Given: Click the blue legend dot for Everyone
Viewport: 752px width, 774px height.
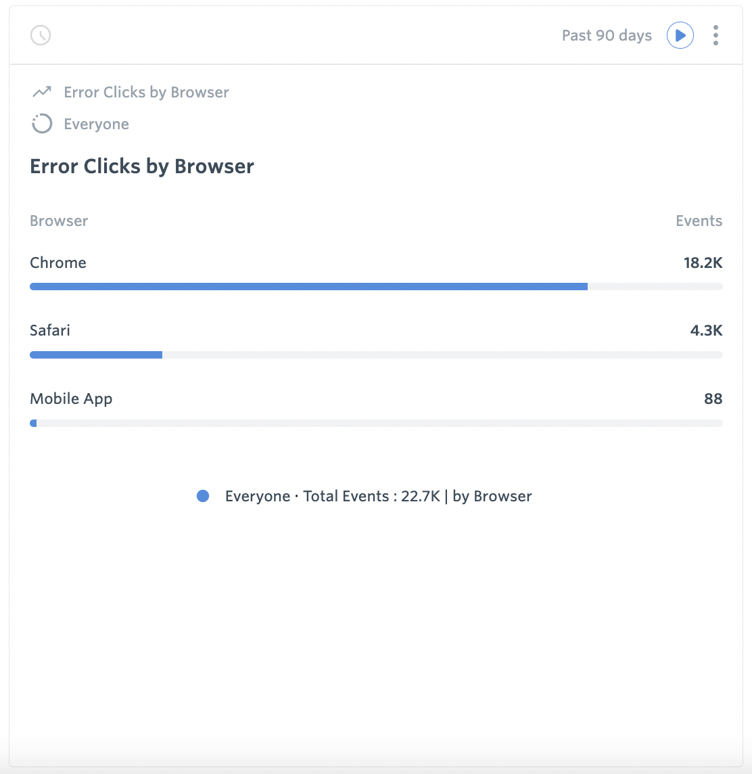Looking at the screenshot, I should (x=203, y=496).
